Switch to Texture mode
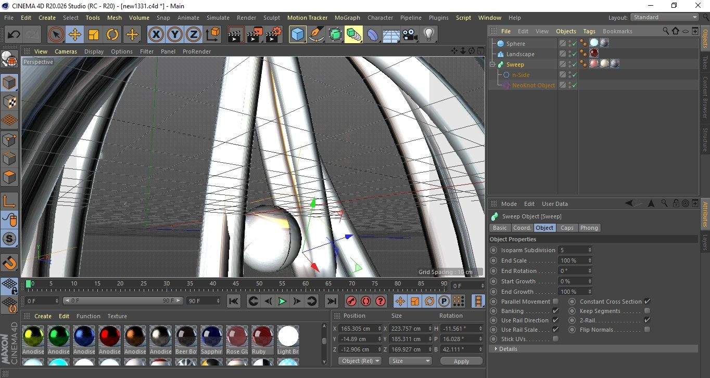Viewport: 710px width, 378px height. (10, 101)
